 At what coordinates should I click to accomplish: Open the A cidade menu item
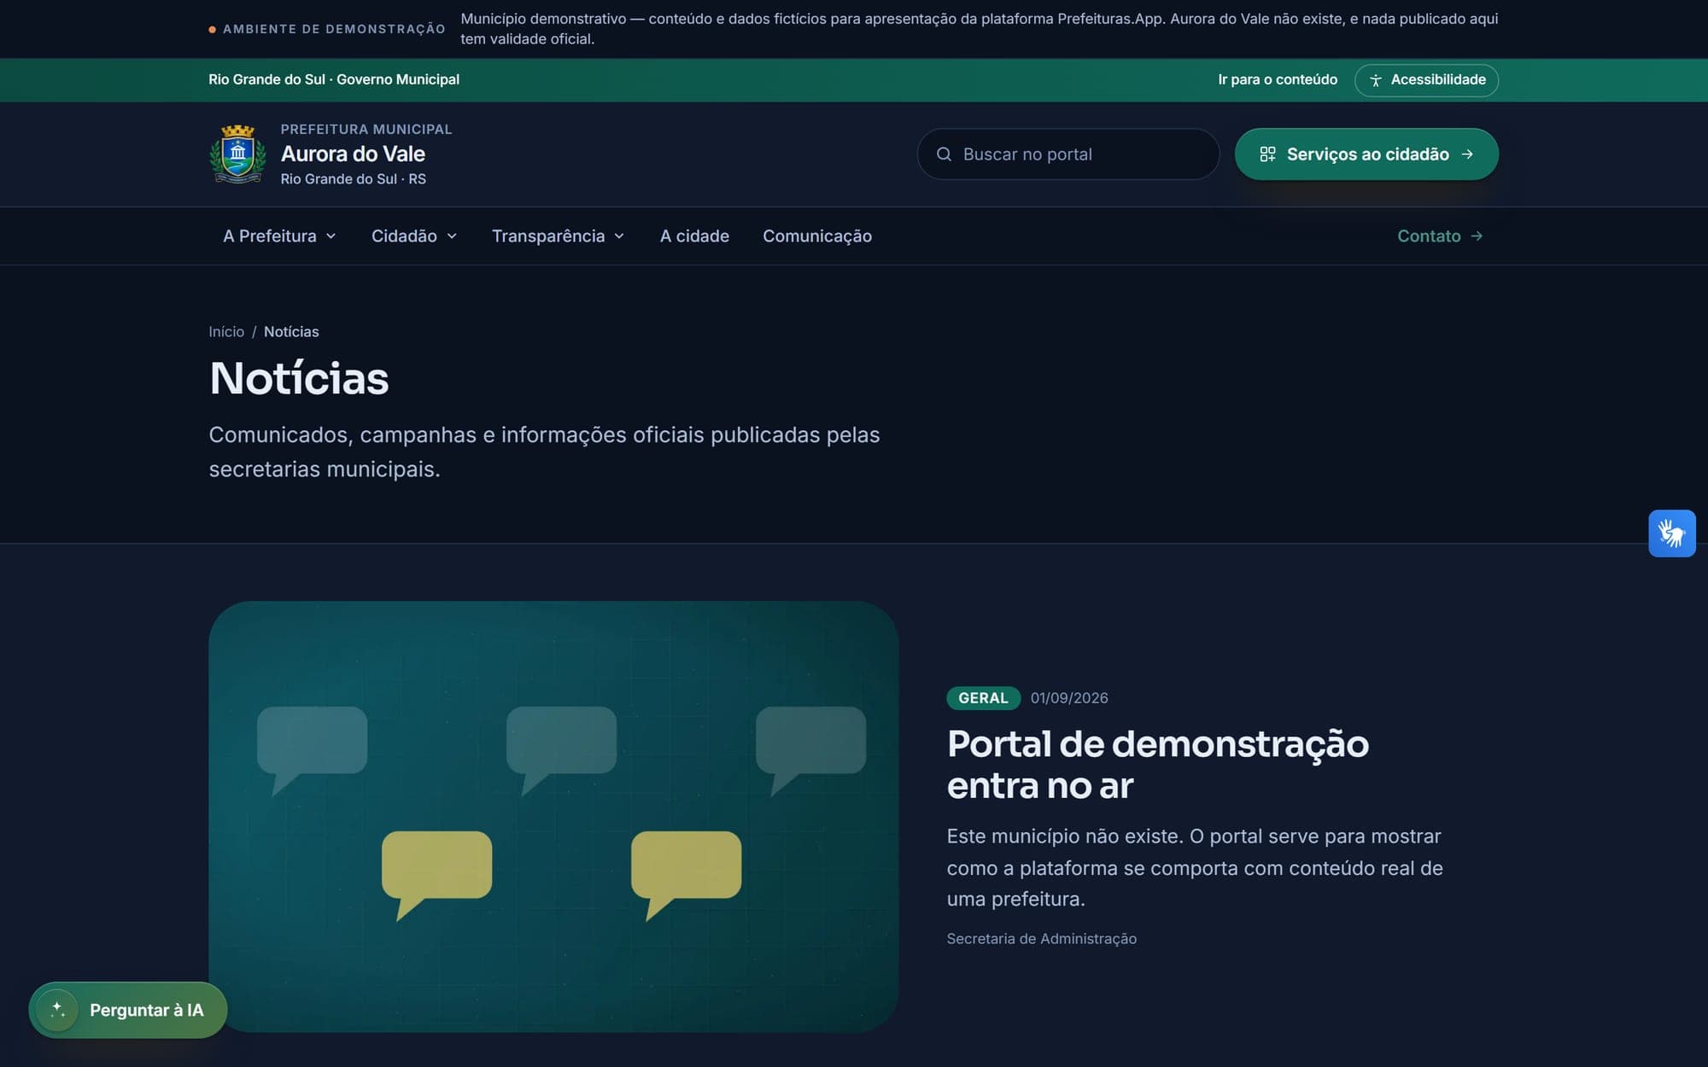coord(694,236)
